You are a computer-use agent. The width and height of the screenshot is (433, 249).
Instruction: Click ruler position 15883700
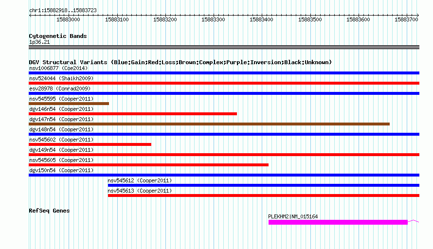pos(406,19)
